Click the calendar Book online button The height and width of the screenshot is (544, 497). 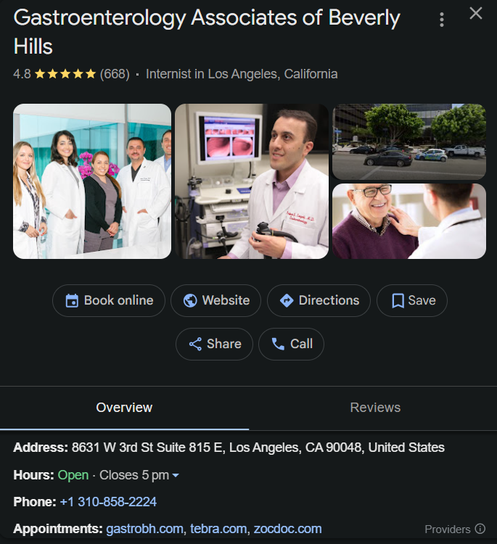(x=109, y=300)
